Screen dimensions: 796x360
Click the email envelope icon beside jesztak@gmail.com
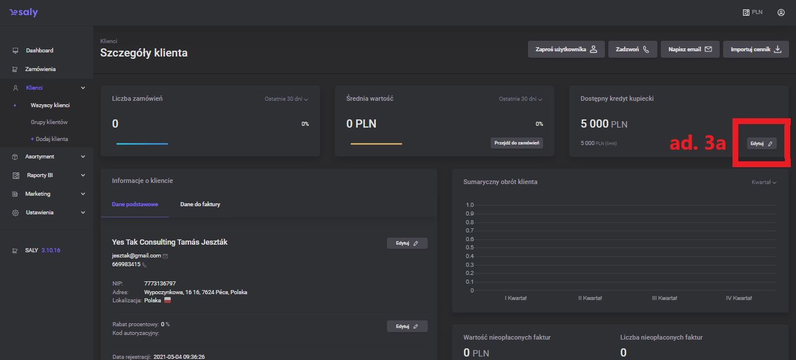click(165, 256)
